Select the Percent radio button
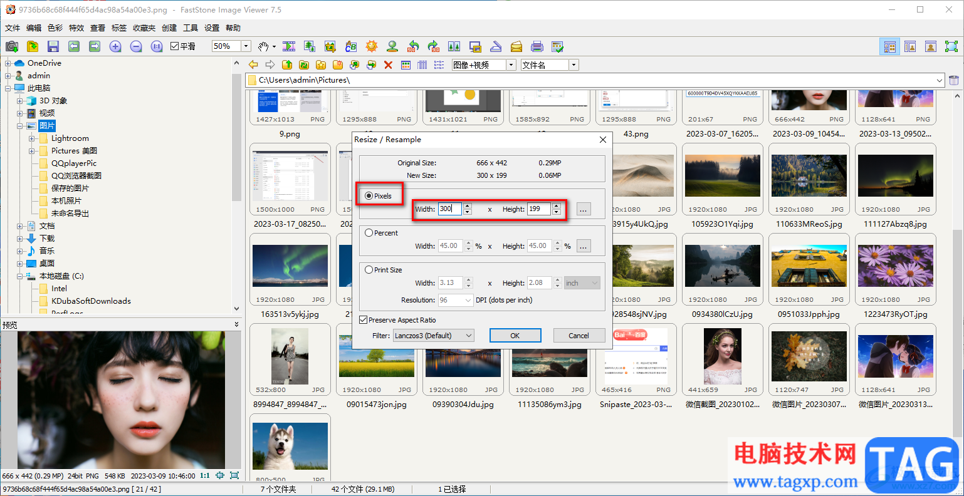Screen dimensions: 964x496 click(x=369, y=233)
